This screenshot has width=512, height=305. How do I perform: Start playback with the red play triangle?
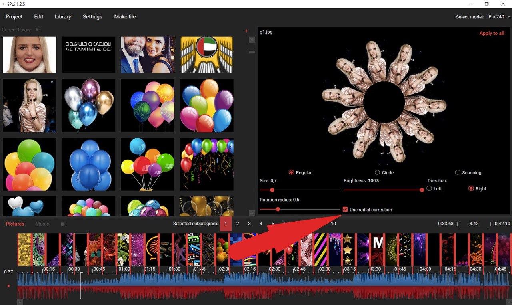[x=9, y=286]
